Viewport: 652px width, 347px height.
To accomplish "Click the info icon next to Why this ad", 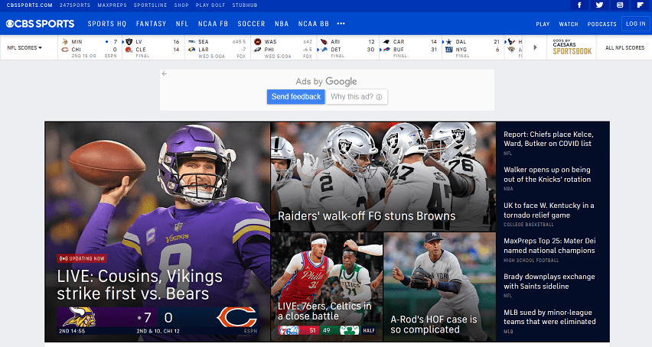I will coord(379,97).
